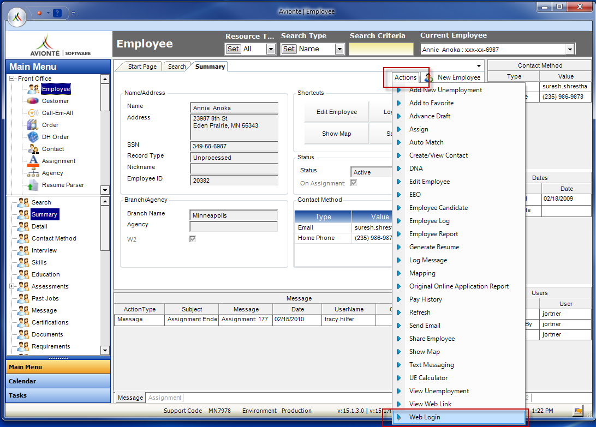Select the DH Order icon
596x427 pixels.
click(x=33, y=137)
